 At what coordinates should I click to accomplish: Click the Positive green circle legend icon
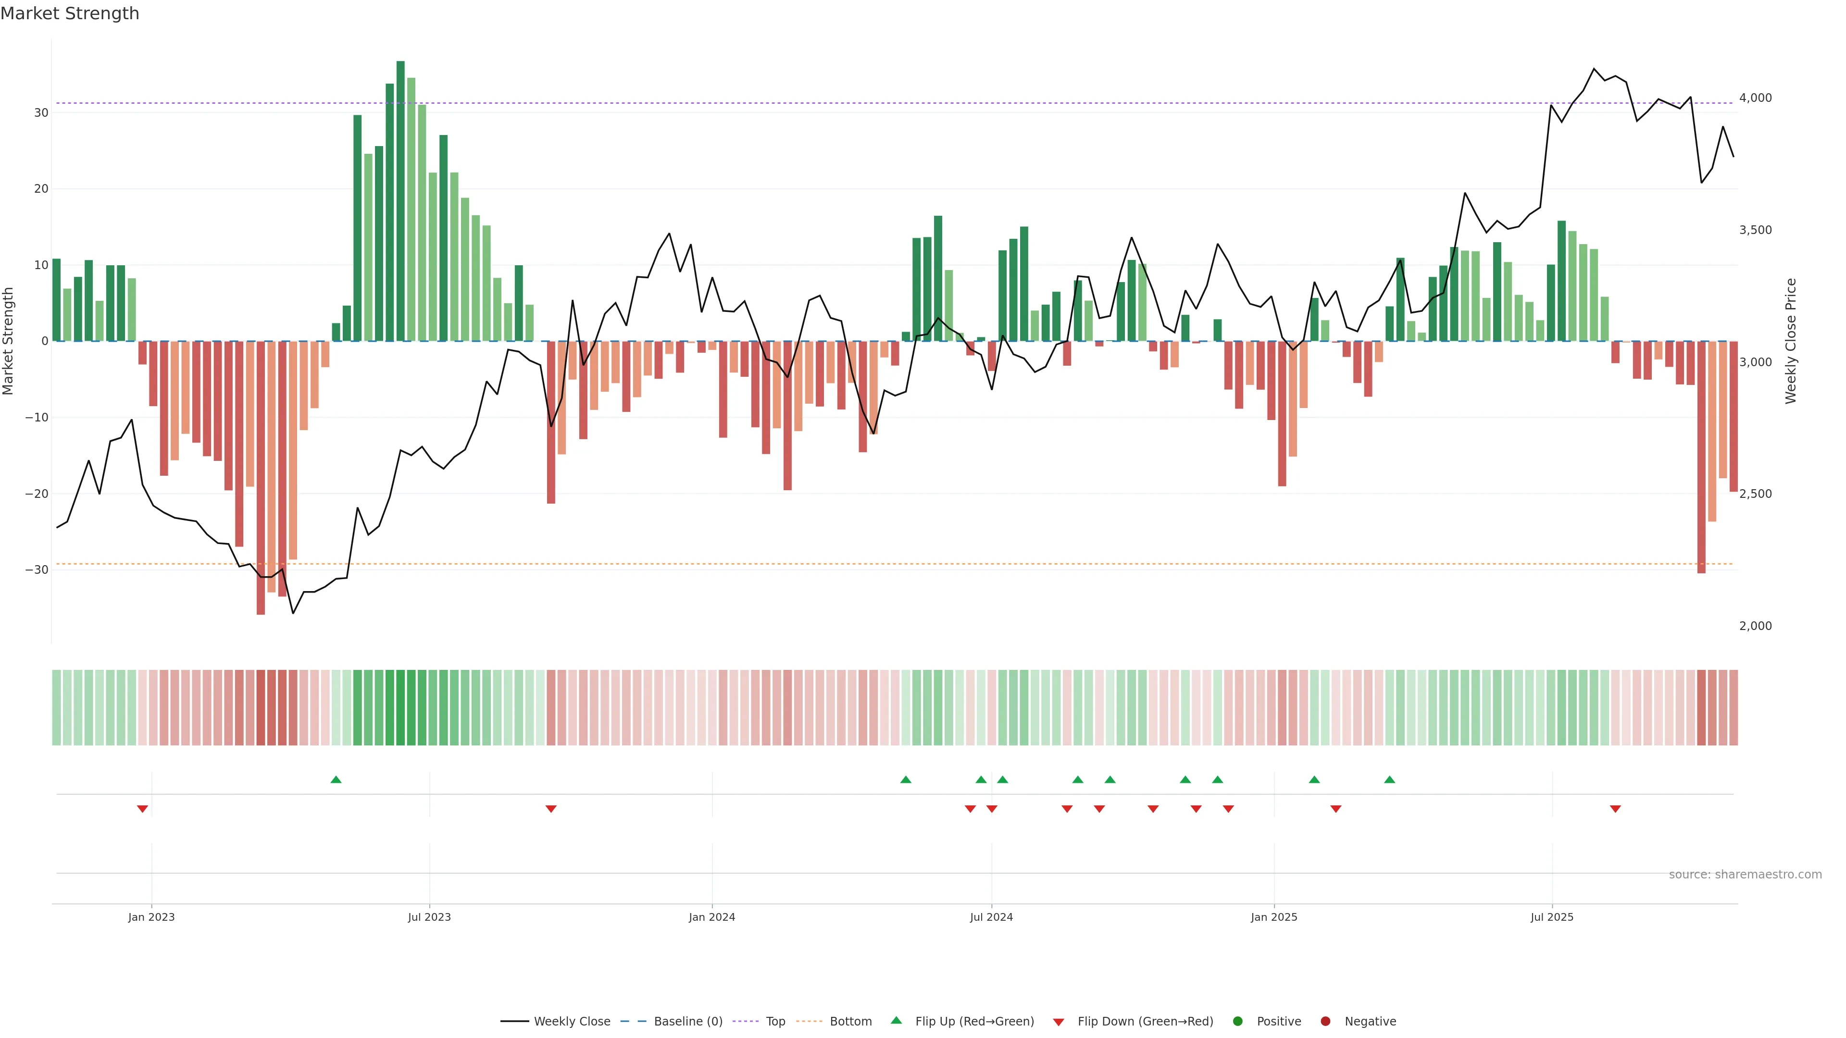[1237, 1022]
